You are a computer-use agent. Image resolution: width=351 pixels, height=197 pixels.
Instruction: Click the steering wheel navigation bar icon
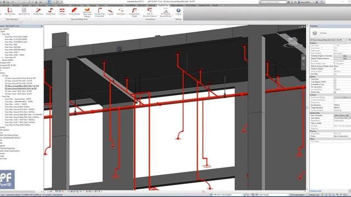point(303,58)
